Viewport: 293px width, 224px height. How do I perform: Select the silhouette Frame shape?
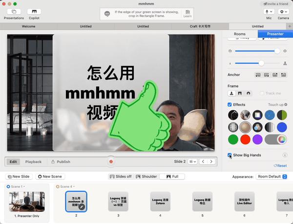pyautogui.click(x=231, y=93)
